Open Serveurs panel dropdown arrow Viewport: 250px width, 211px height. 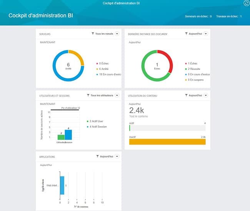[x=117, y=34]
